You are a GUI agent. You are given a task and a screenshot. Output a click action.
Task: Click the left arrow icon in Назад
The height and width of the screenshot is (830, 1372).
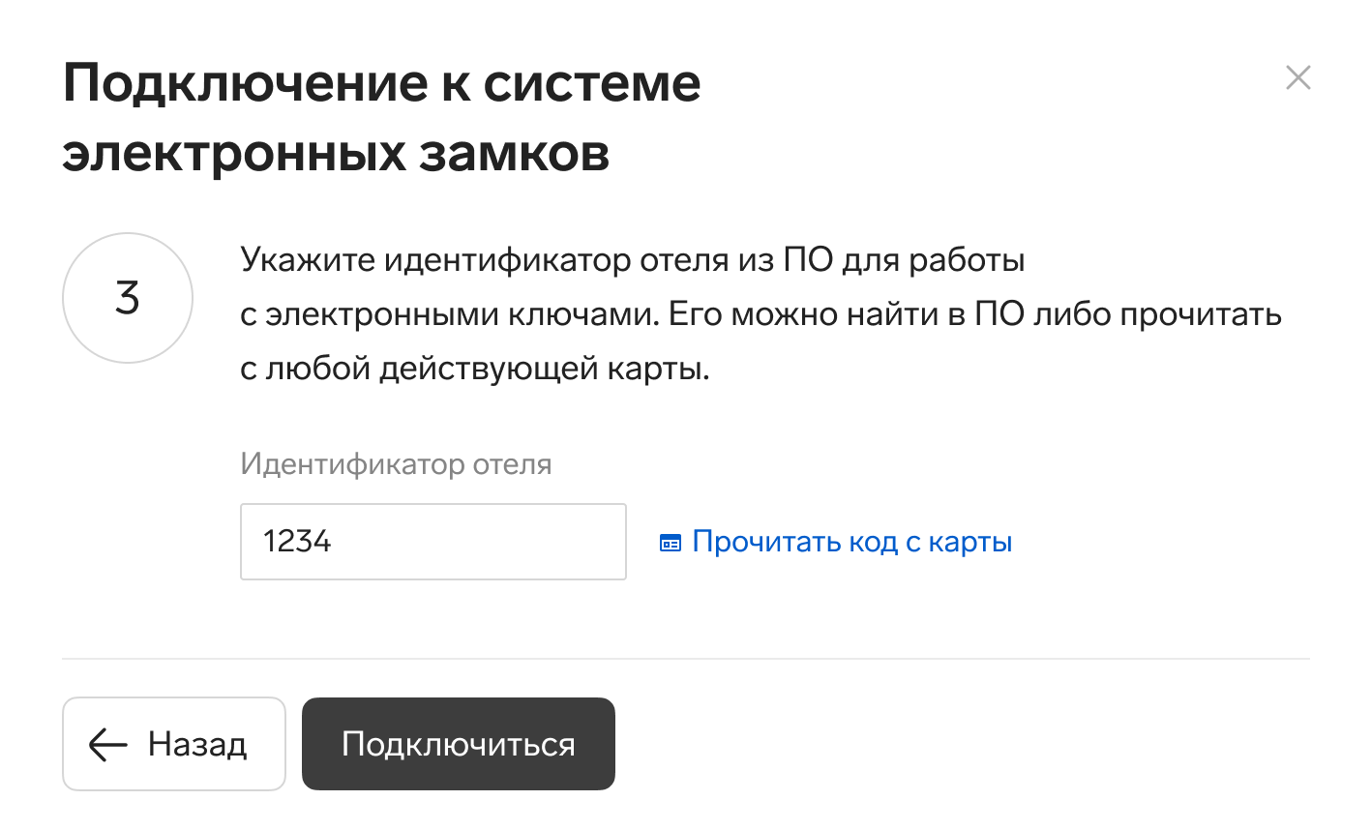pyautogui.click(x=108, y=744)
